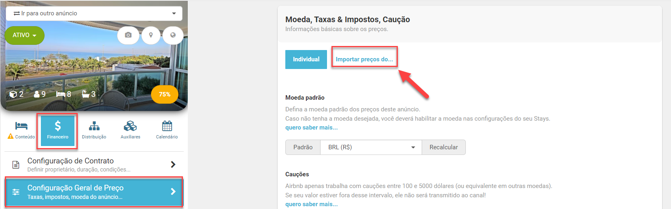
Task: Click the 75% completion badge
Action: tap(164, 94)
